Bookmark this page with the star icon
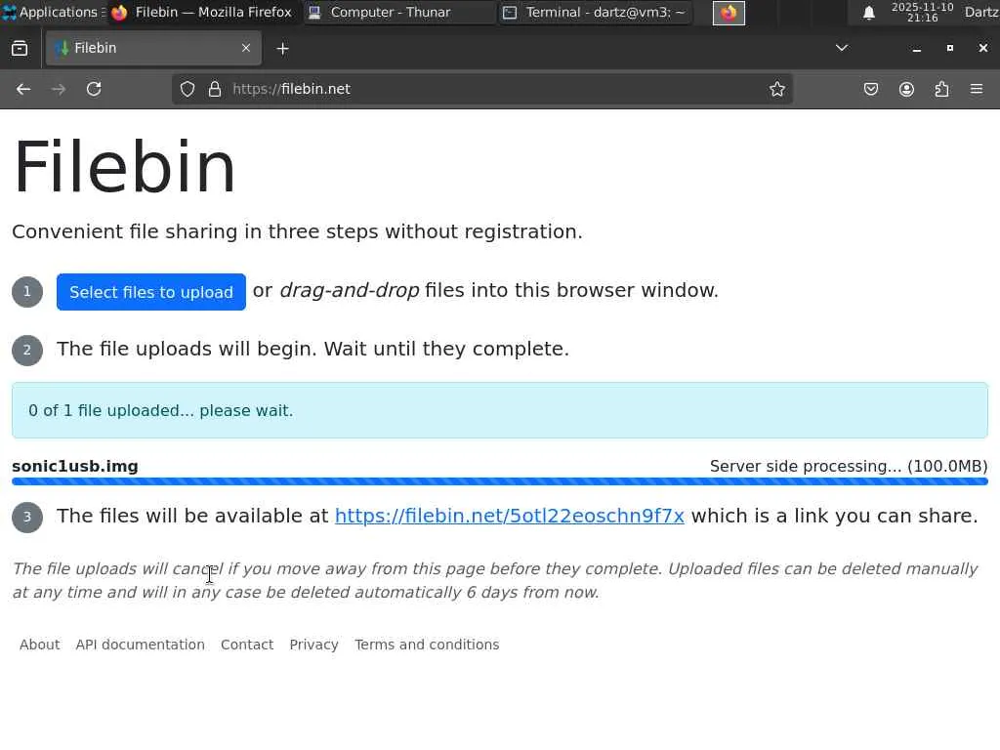The image size is (1000, 750). click(776, 89)
